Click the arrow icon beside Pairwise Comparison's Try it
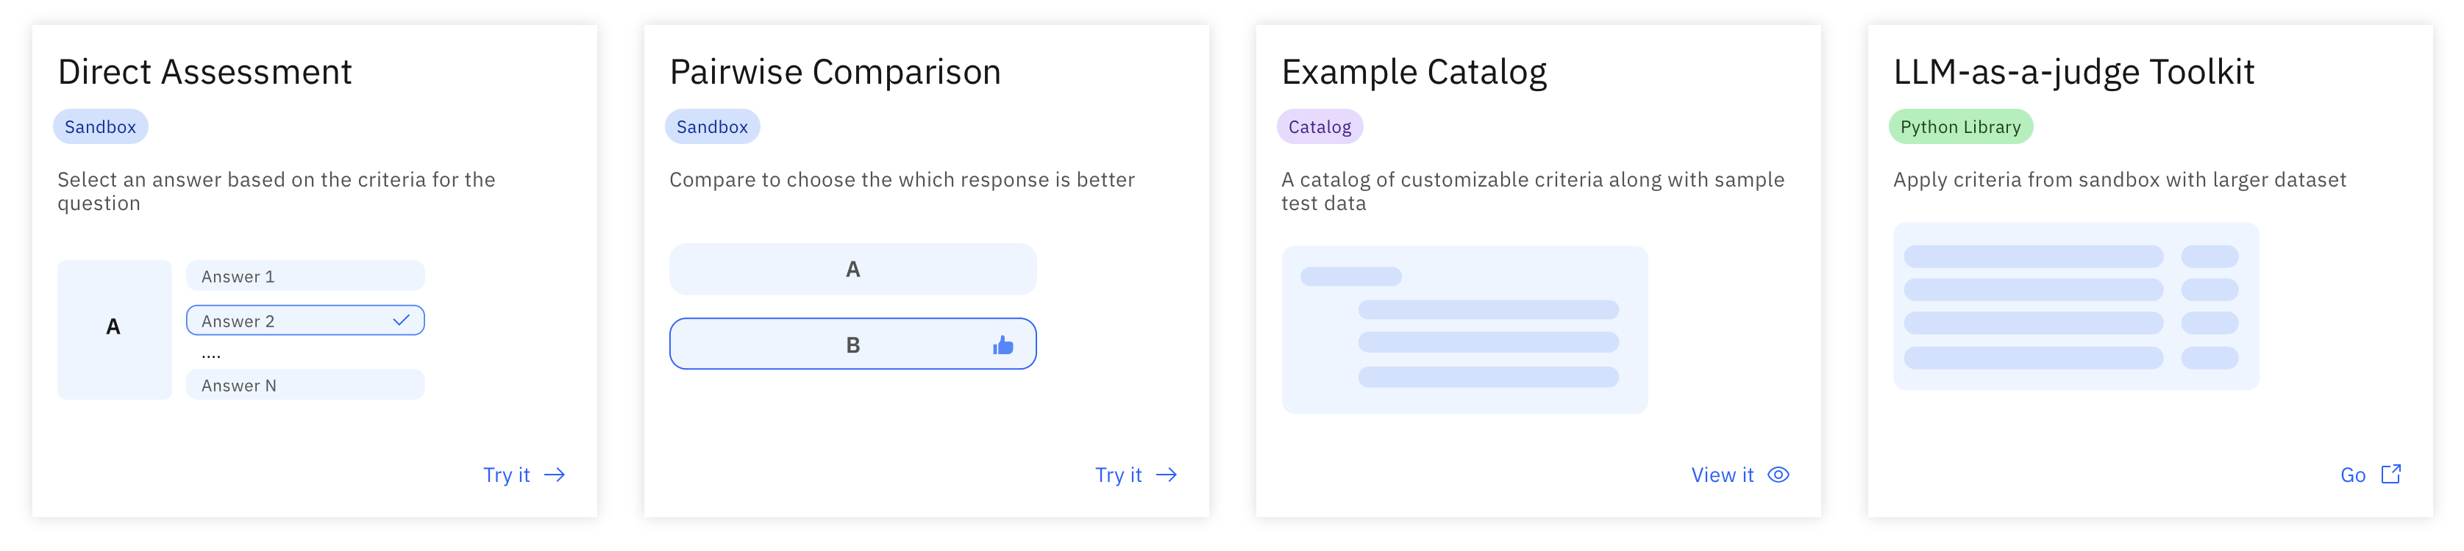This screenshot has width=2464, height=551. pos(1166,475)
